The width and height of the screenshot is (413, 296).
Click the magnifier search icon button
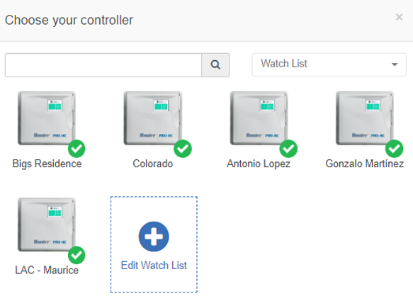click(215, 65)
